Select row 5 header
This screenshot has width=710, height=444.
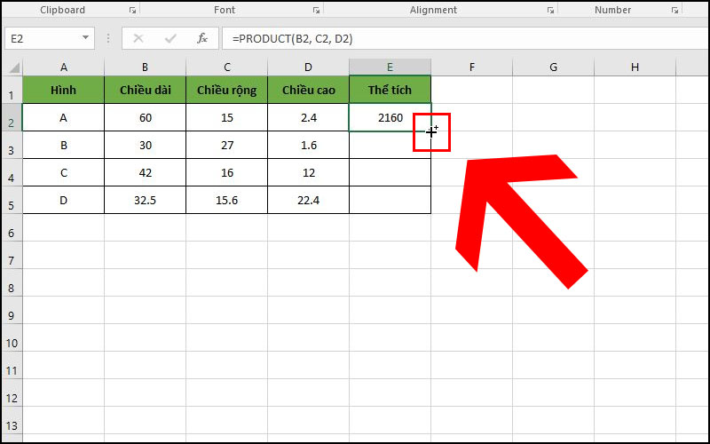(x=11, y=200)
